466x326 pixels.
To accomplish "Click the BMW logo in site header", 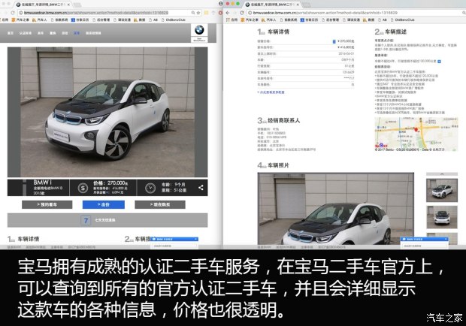I will coord(199,30).
